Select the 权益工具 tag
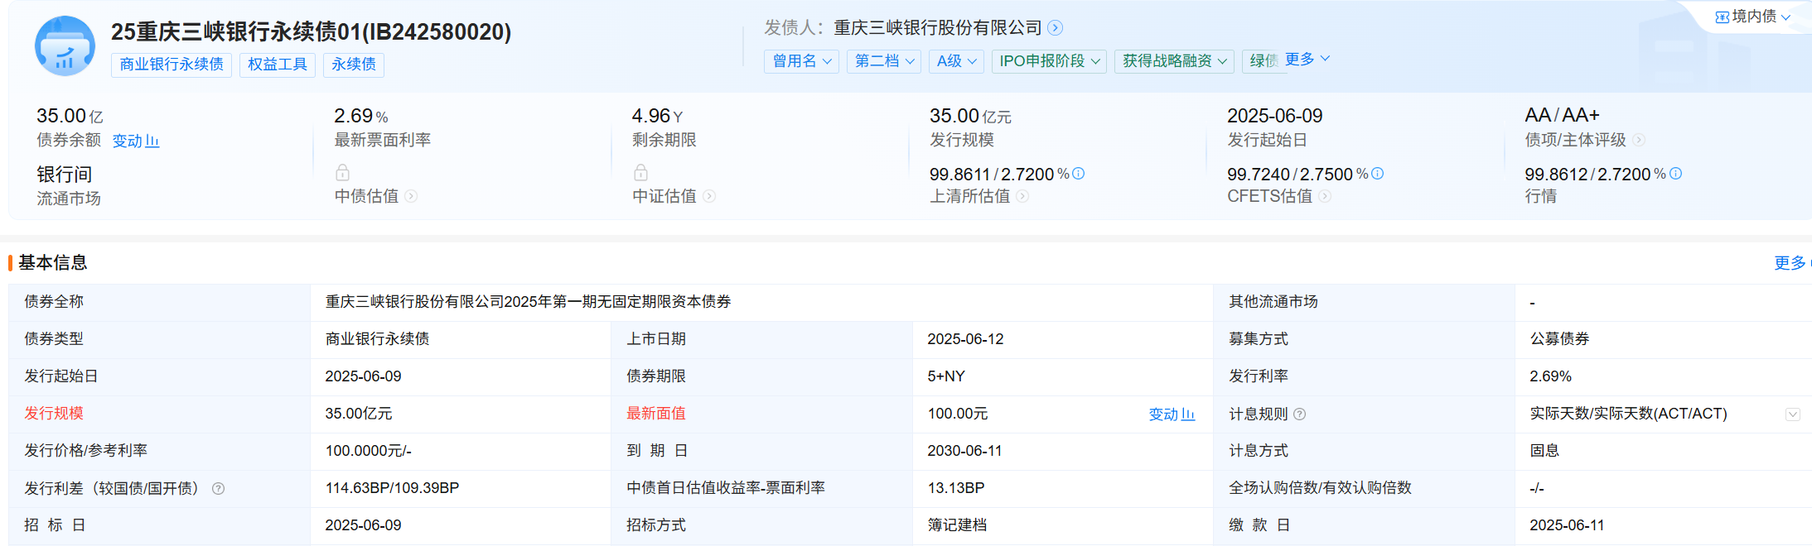 (x=278, y=65)
